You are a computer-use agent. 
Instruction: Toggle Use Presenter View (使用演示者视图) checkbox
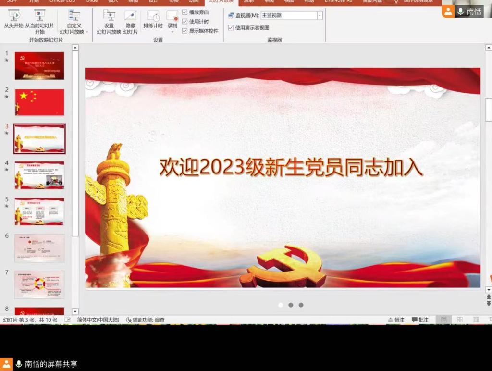coord(231,27)
